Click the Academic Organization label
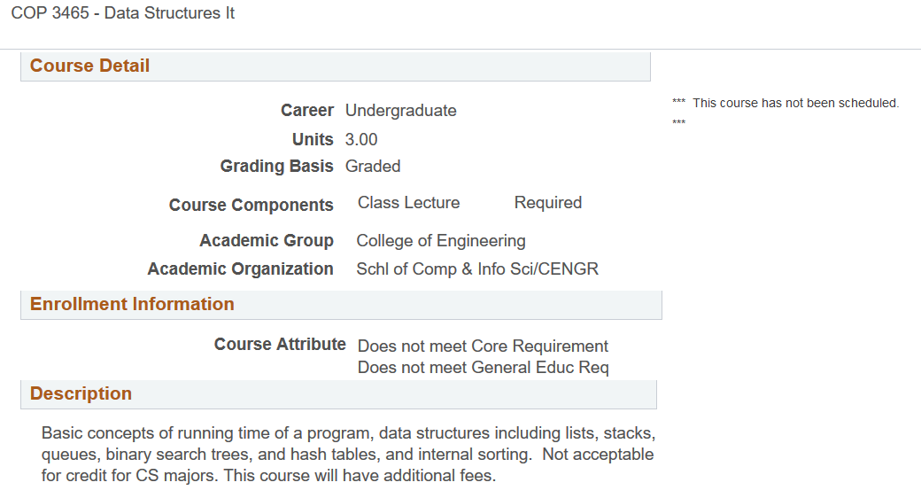921x498 pixels. (241, 269)
